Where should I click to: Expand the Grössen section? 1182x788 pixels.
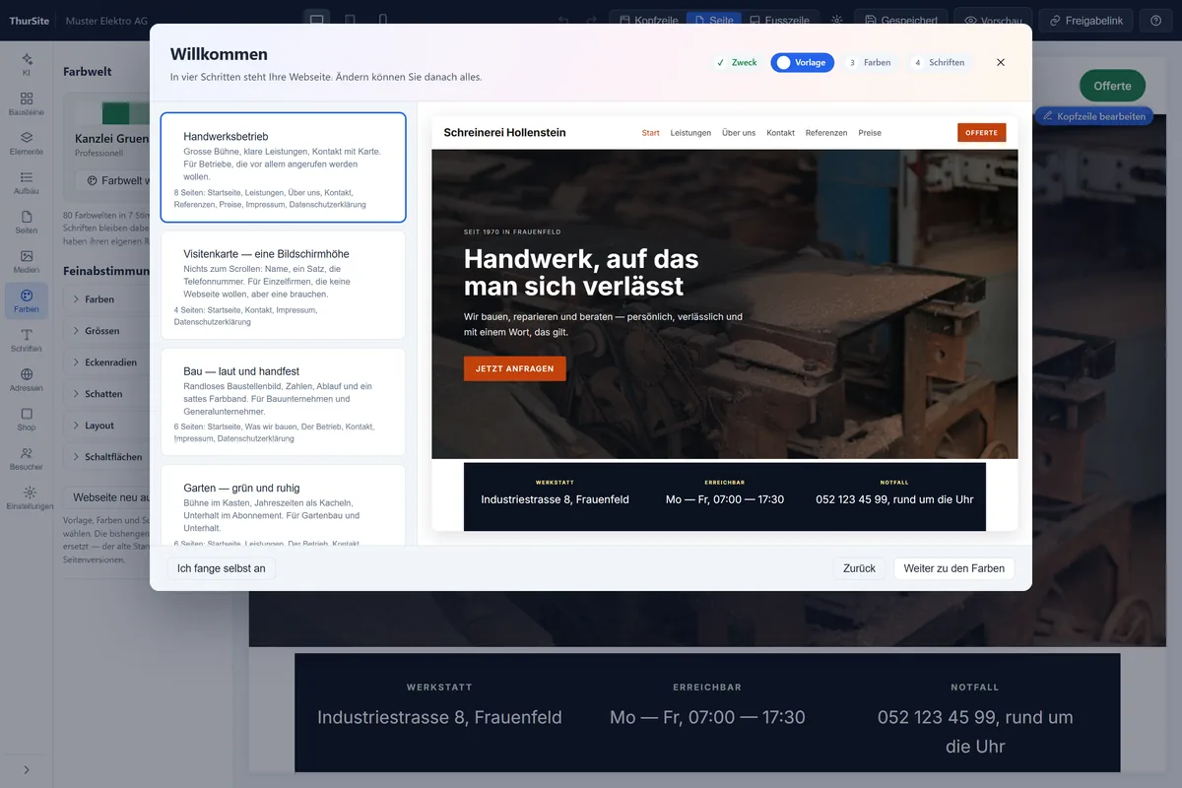[x=106, y=330]
